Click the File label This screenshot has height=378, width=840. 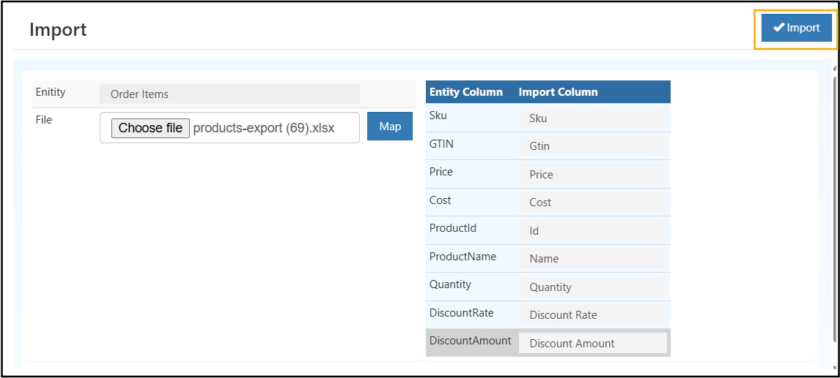tap(44, 121)
